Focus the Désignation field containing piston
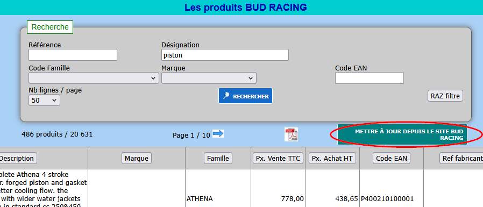 click(x=225, y=55)
